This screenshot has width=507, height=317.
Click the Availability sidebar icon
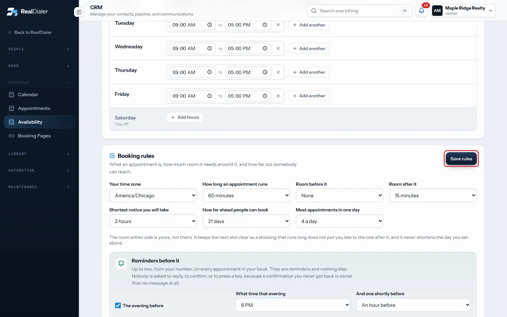pyautogui.click(x=12, y=122)
